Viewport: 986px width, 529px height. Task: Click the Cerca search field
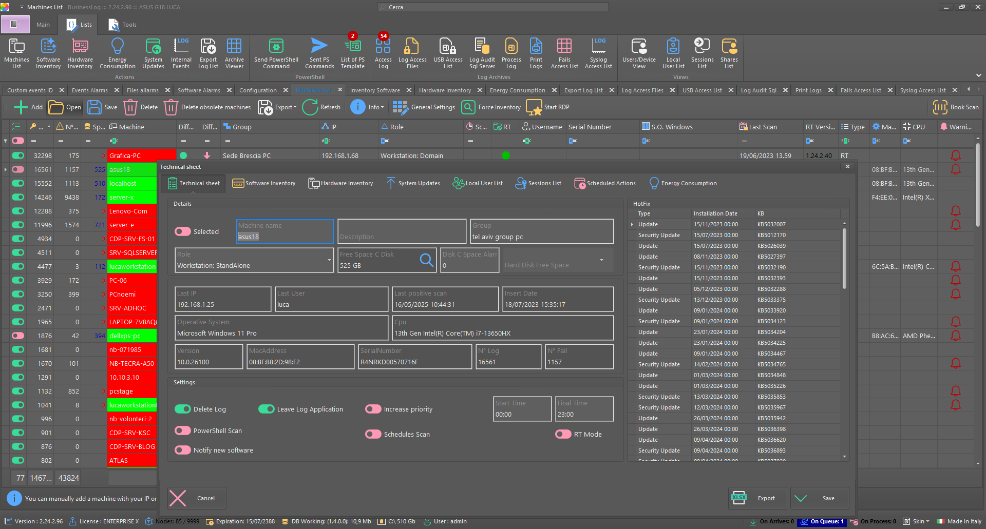492,7
